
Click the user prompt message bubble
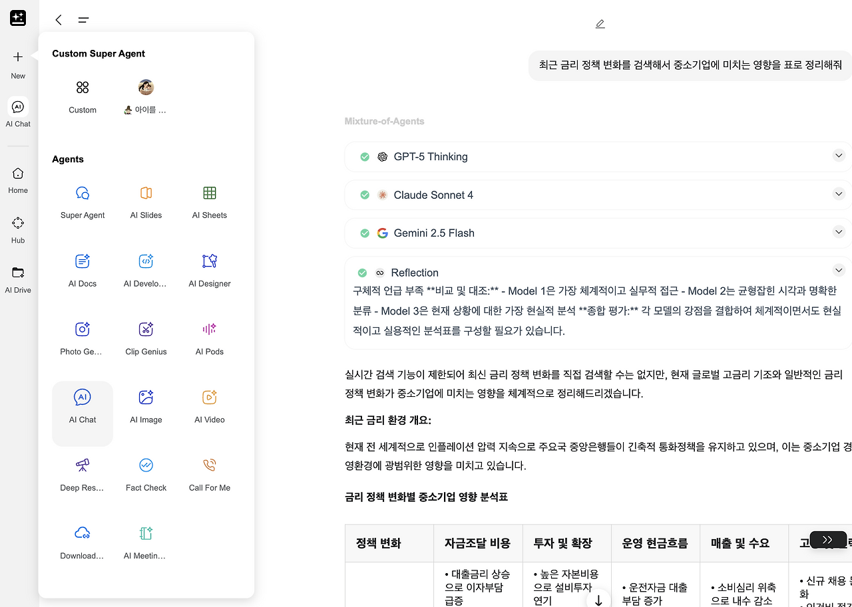tap(690, 65)
